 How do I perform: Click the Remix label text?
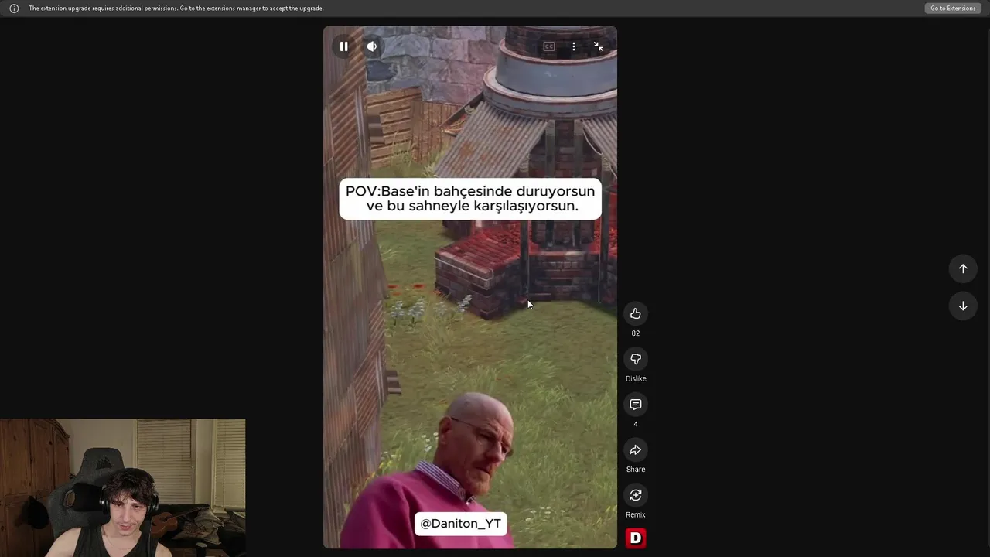point(636,515)
